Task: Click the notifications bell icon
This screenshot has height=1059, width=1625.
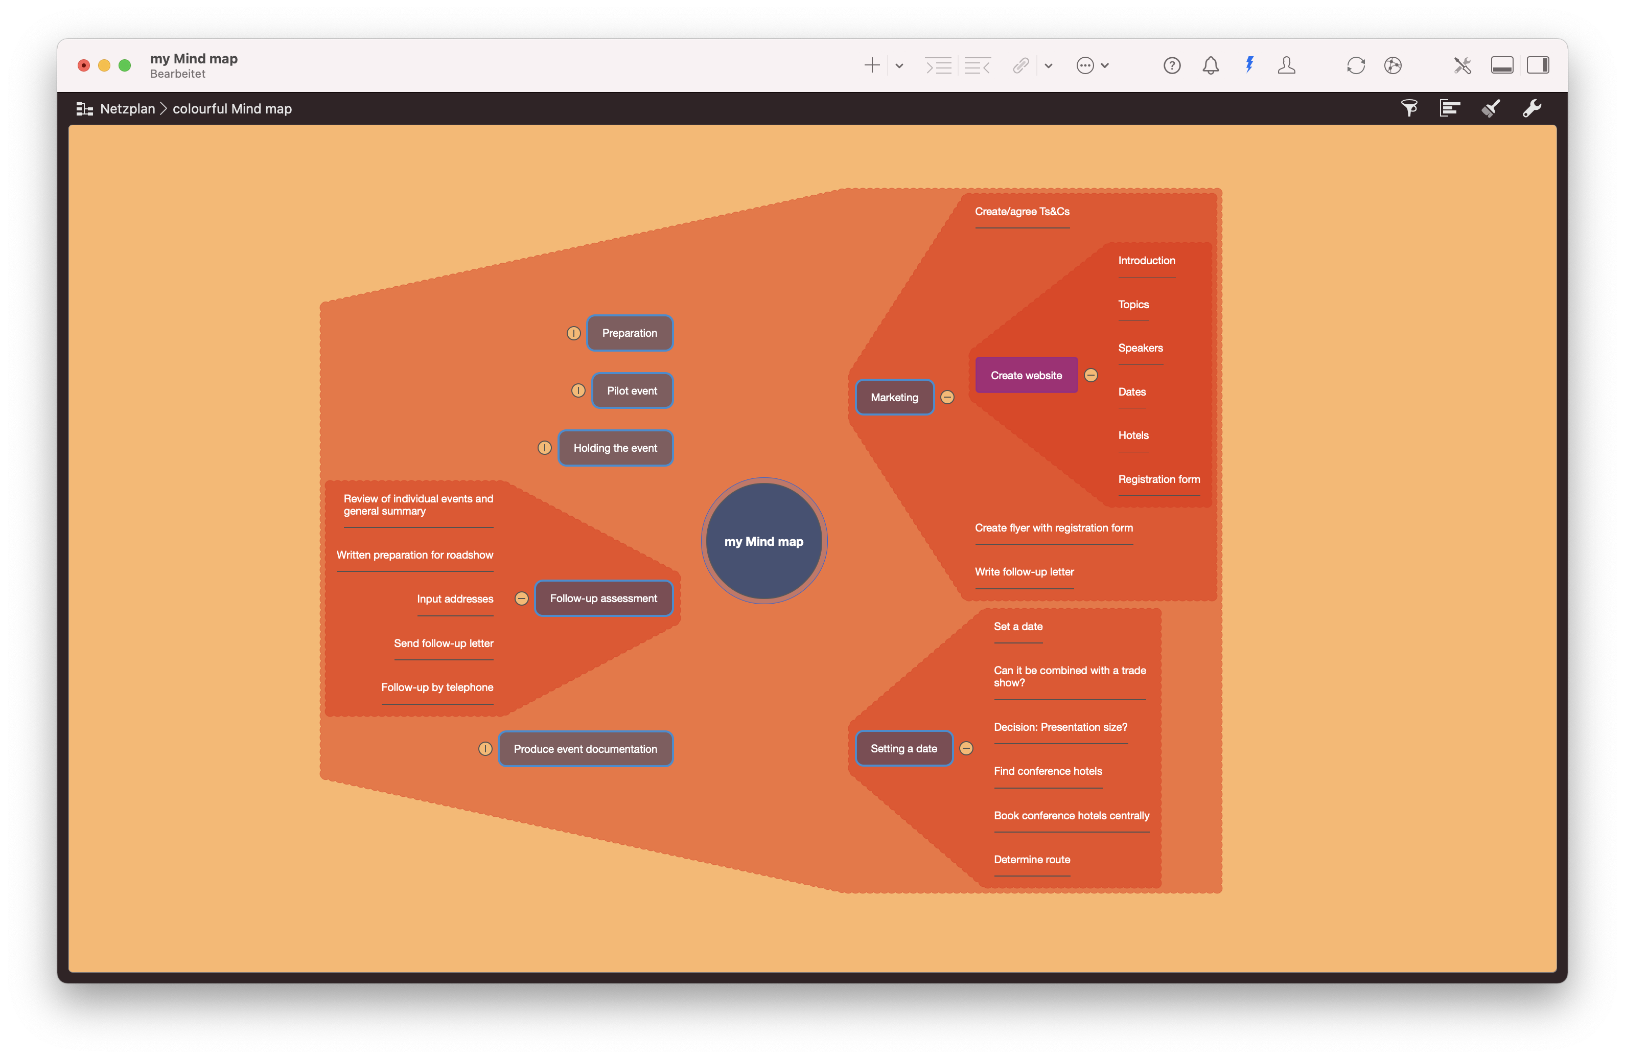Action: 1211,65
